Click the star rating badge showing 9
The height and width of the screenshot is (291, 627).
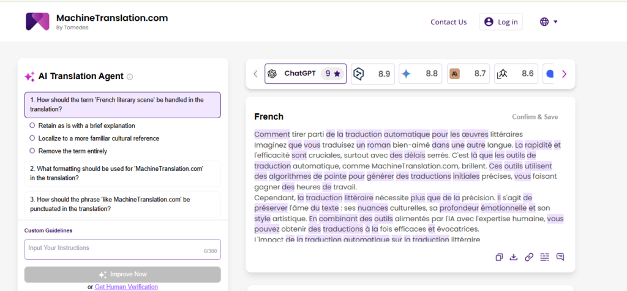click(x=332, y=74)
